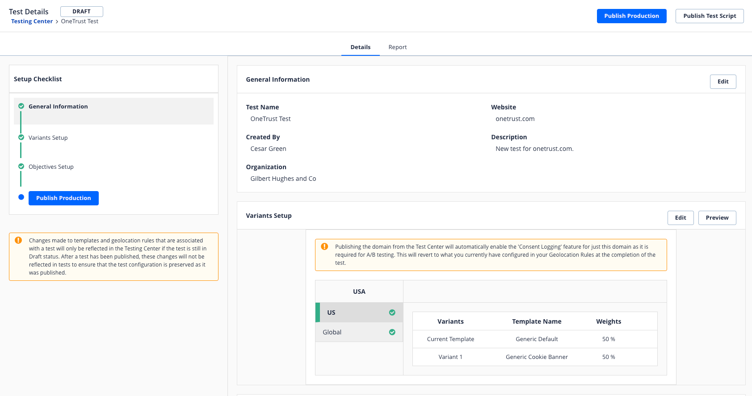Screen dimensions: 752x396
Task: Select the Details tab
Action: coord(360,47)
